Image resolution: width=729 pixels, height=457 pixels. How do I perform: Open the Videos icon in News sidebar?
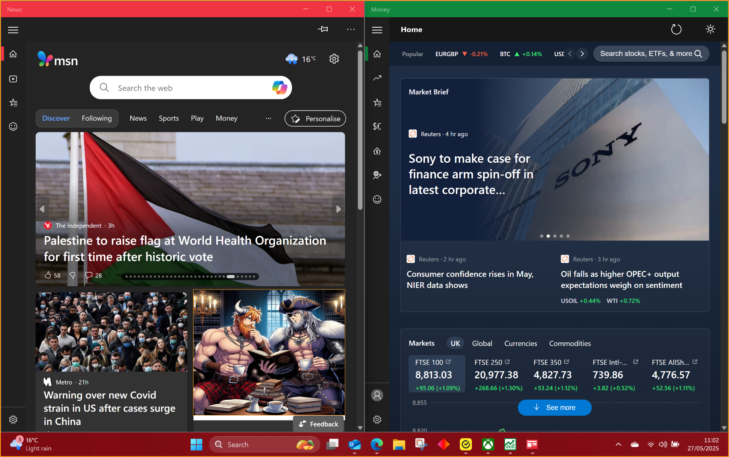pos(13,79)
